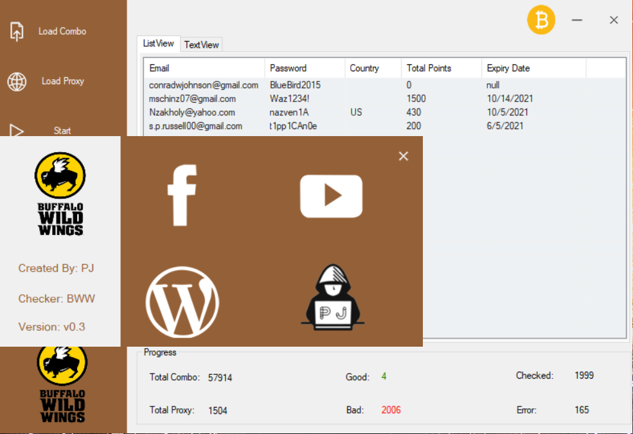This screenshot has height=434, width=633.
Task: Click the "Progress" group label
Action: (x=160, y=352)
